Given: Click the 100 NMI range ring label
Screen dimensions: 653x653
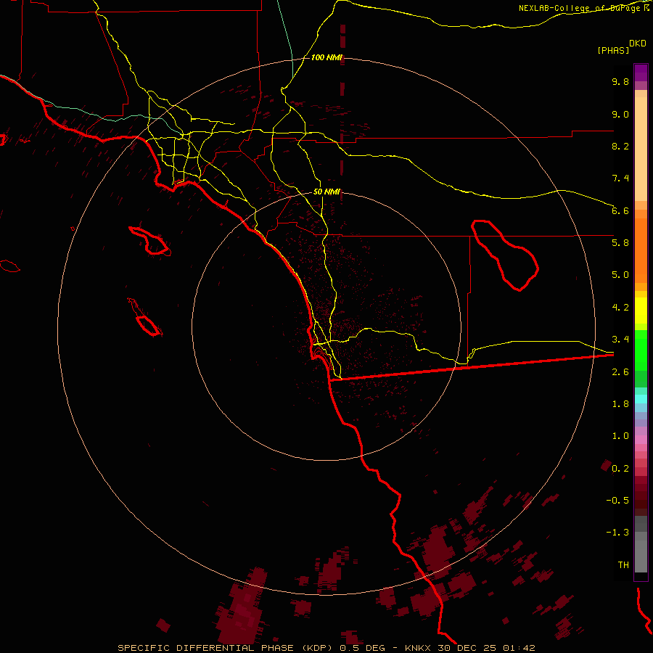Looking at the screenshot, I should 326,57.
